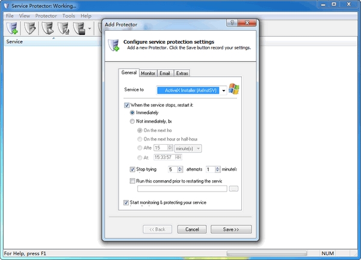This screenshot has height=260, width=361.
Task: Click the browse '...' button beside the command field
Action: point(233,189)
